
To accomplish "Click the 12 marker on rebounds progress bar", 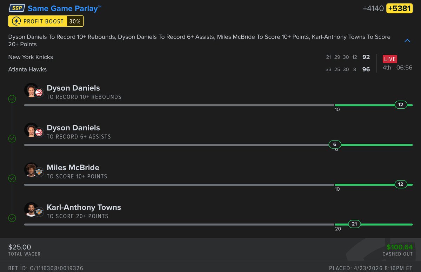I will click(x=401, y=104).
